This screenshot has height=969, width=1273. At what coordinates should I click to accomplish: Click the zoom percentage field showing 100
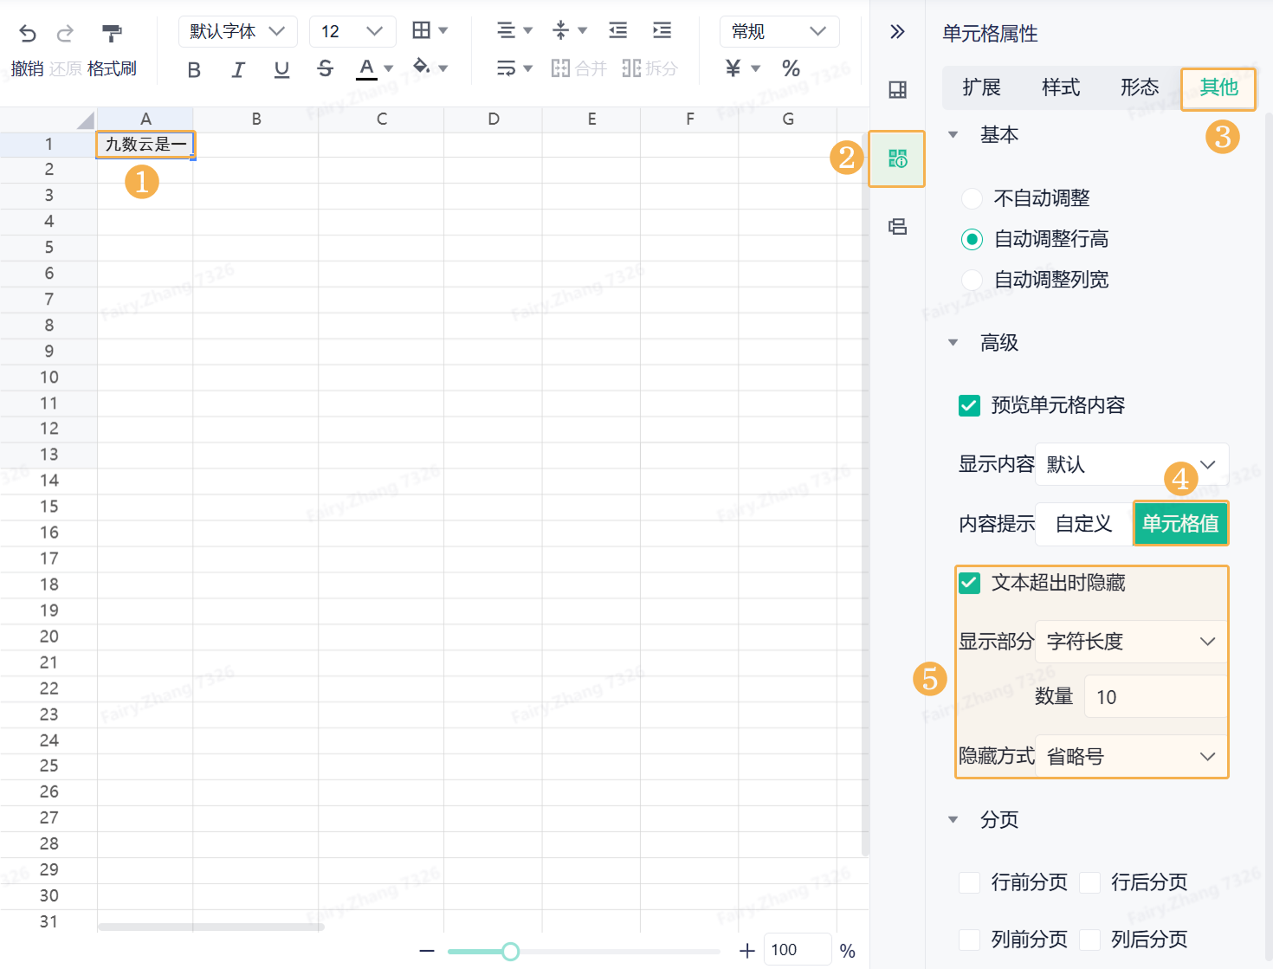coord(798,950)
